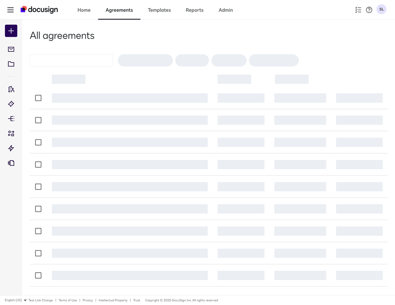Image resolution: width=395 pixels, height=305 pixels.
Task: Start new agreement with plus button
Action: coord(11,31)
